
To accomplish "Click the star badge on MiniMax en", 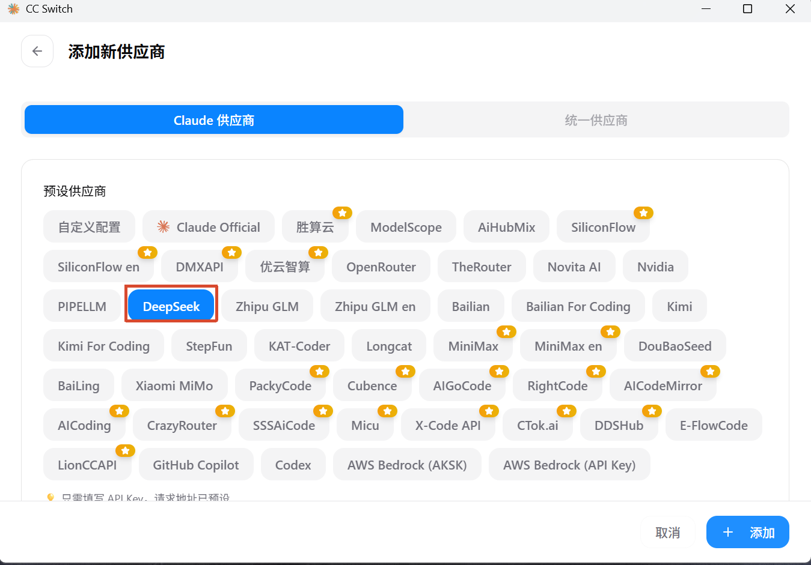I will coord(610,331).
